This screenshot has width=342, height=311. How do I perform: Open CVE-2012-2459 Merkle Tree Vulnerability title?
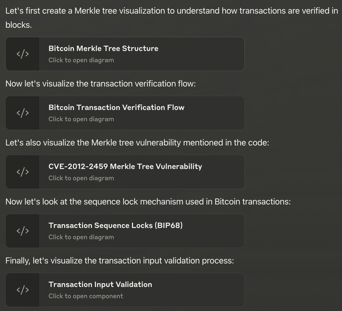pyautogui.click(x=125, y=167)
